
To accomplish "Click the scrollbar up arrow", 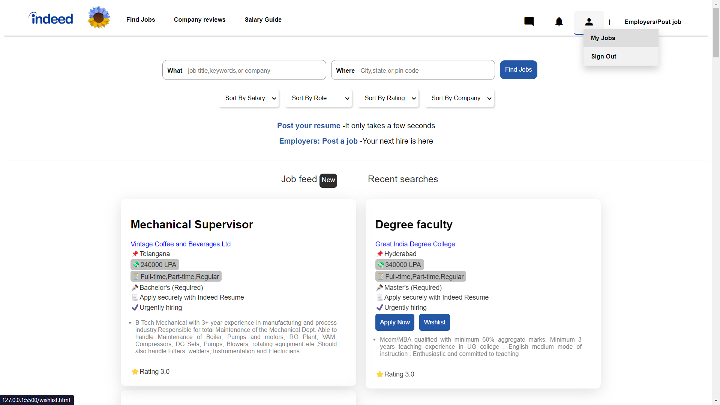I will pos(716,3).
